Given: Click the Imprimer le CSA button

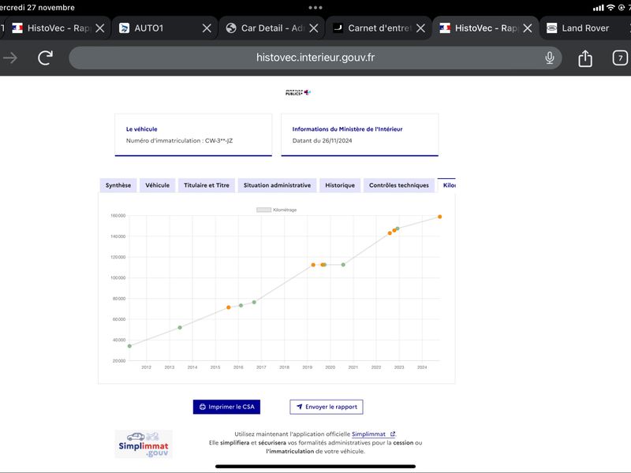Looking at the screenshot, I should click(x=226, y=407).
